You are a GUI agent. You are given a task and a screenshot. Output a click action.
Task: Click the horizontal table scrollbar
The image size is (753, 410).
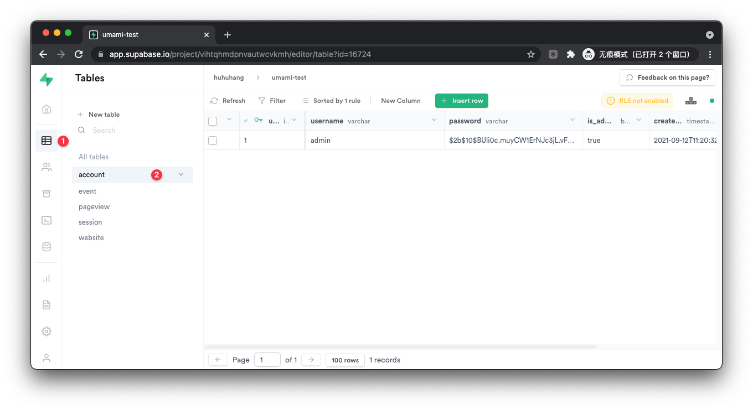point(401,347)
